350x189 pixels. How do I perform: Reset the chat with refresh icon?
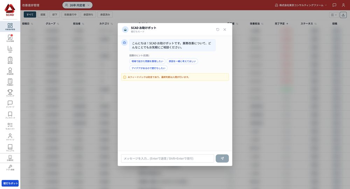click(218, 29)
